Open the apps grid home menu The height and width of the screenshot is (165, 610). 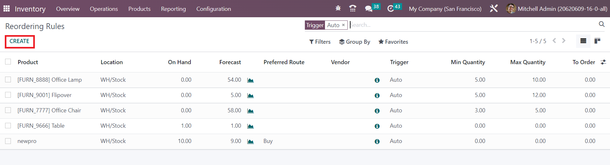(6, 9)
